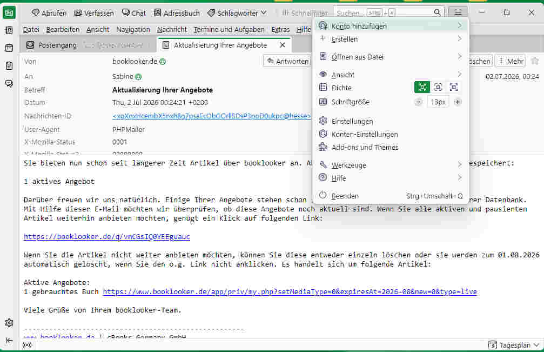
Task: Expand the Hilfe submenu in app menu
Action: (391, 178)
